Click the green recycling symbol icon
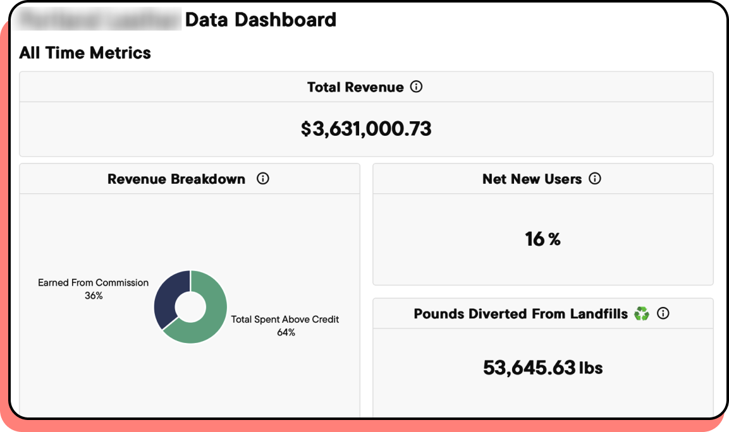The height and width of the screenshot is (432, 729). point(642,313)
